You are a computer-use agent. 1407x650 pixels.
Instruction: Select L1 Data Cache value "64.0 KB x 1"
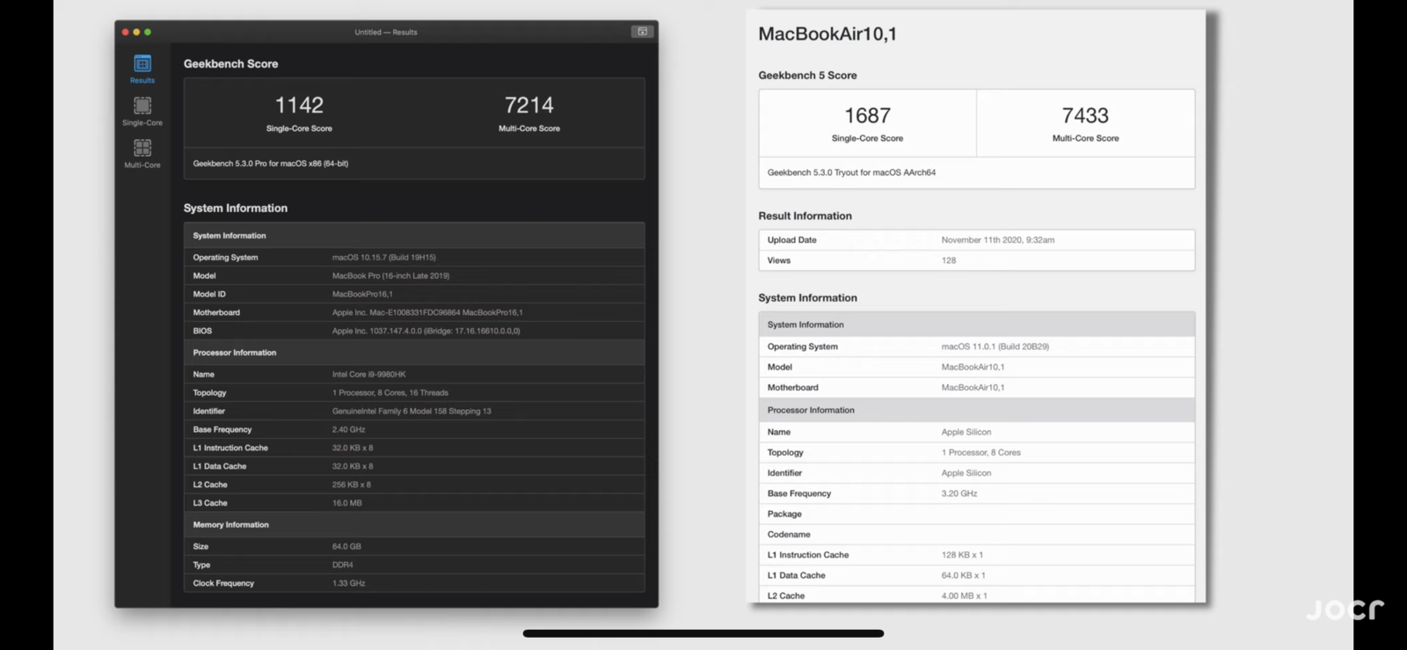pyautogui.click(x=964, y=576)
